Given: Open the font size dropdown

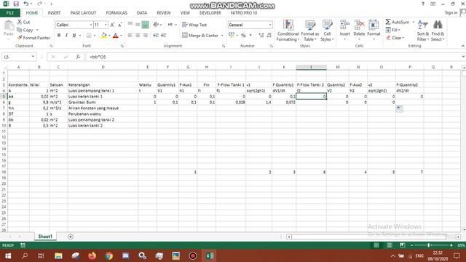Looking at the screenshot, I should coord(106,25).
